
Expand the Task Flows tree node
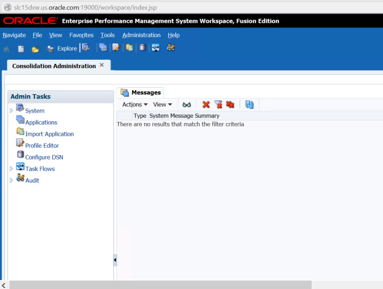11,169
